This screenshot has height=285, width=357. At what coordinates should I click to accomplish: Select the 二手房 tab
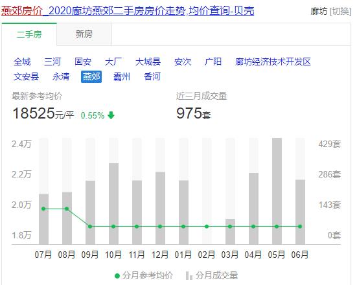click(x=29, y=34)
